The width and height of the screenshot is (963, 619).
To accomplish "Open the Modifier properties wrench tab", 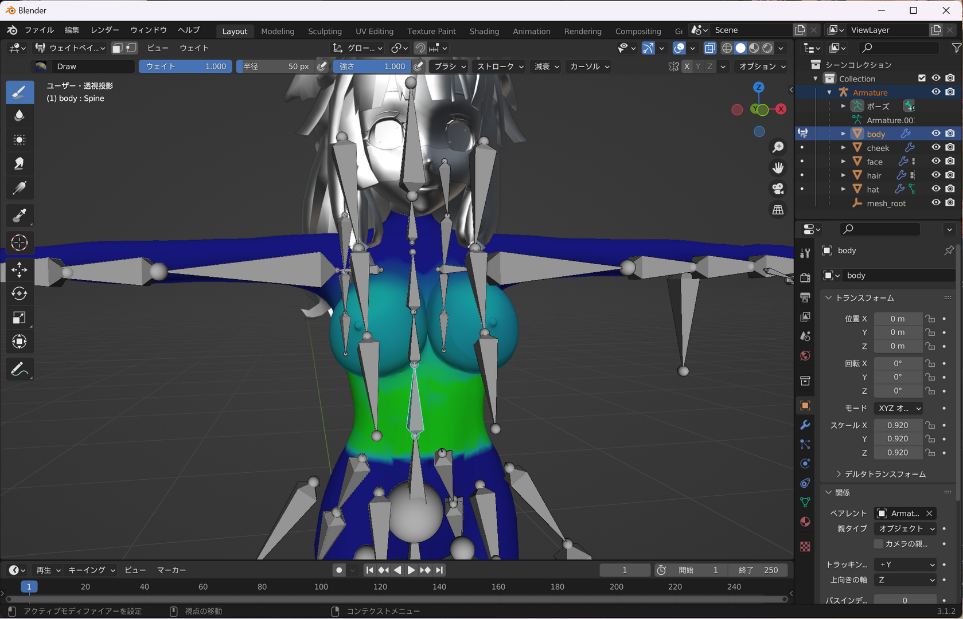I will [805, 425].
